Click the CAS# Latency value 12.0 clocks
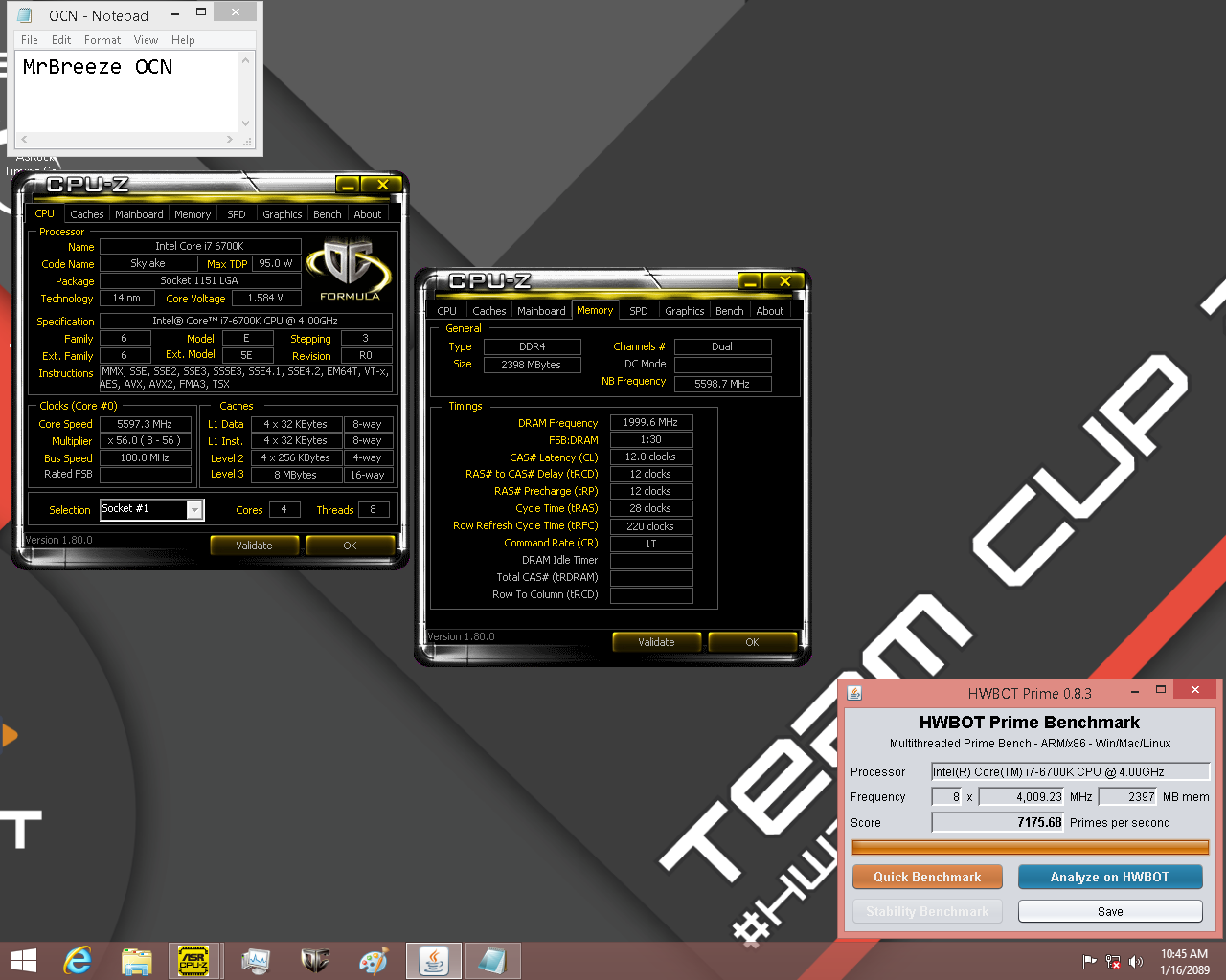The width and height of the screenshot is (1226, 980). (x=650, y=457)
